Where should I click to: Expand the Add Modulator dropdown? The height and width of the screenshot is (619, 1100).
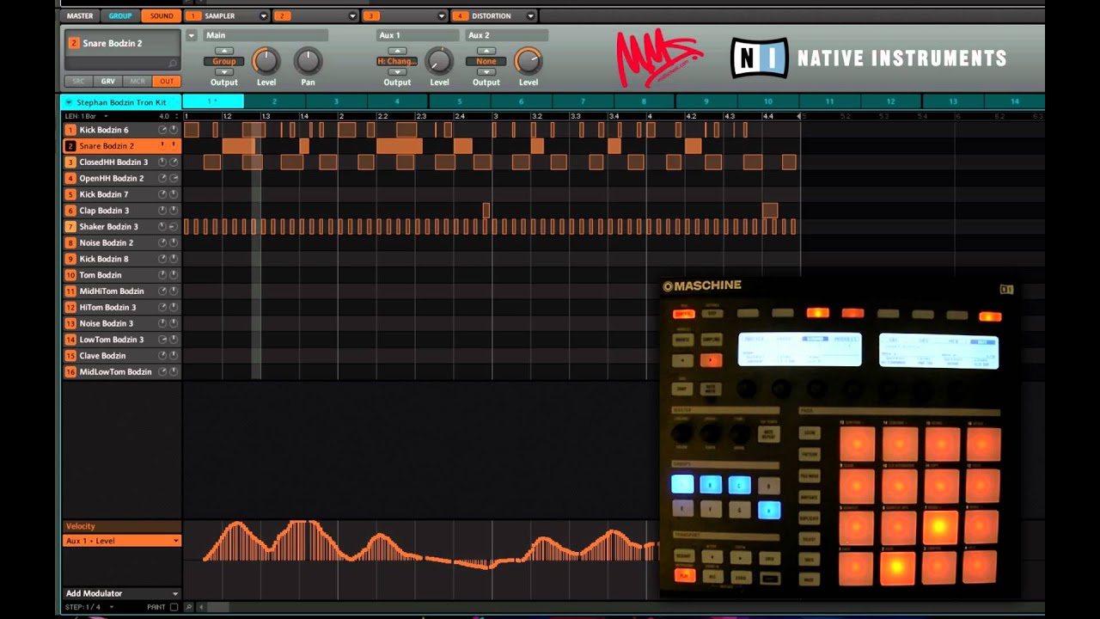(175, 593)
